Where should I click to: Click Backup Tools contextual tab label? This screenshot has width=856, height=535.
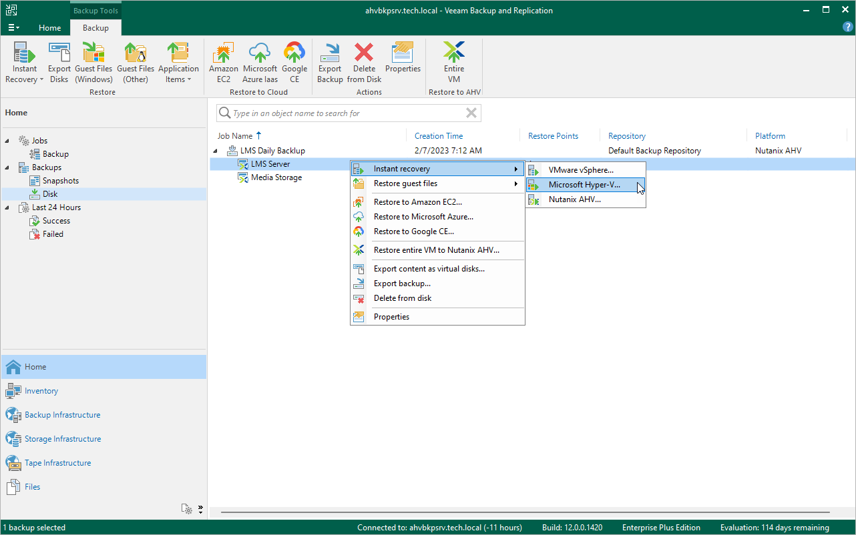point(95,11)
